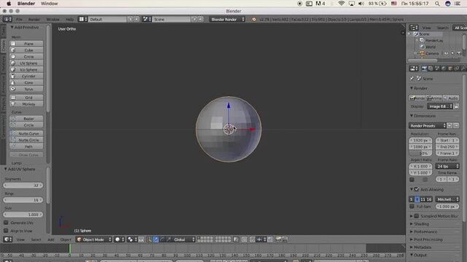Add a Cube mesh primitive
The height and width of the screenshot is (262, 467).
[26, 50]
